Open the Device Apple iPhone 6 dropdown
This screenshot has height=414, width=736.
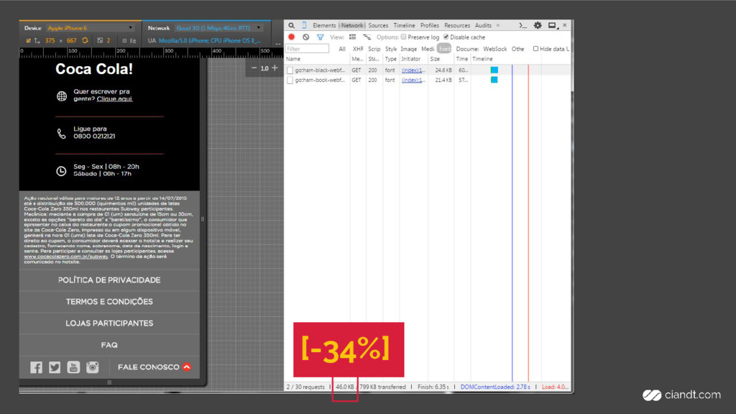(x=90, y=28)
